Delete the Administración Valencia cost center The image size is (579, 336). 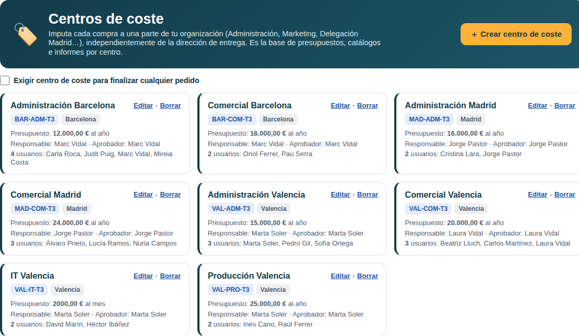(367, 195)
